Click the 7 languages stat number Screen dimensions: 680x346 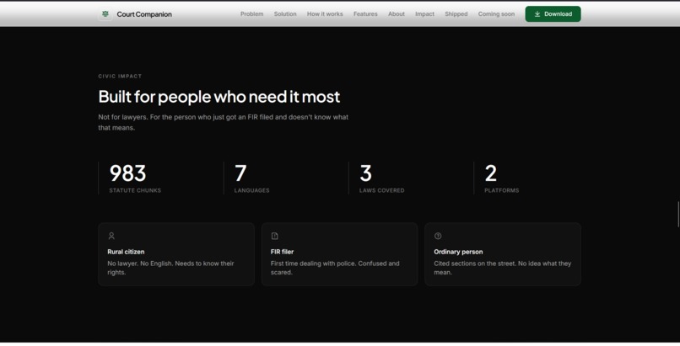point(240,173)
